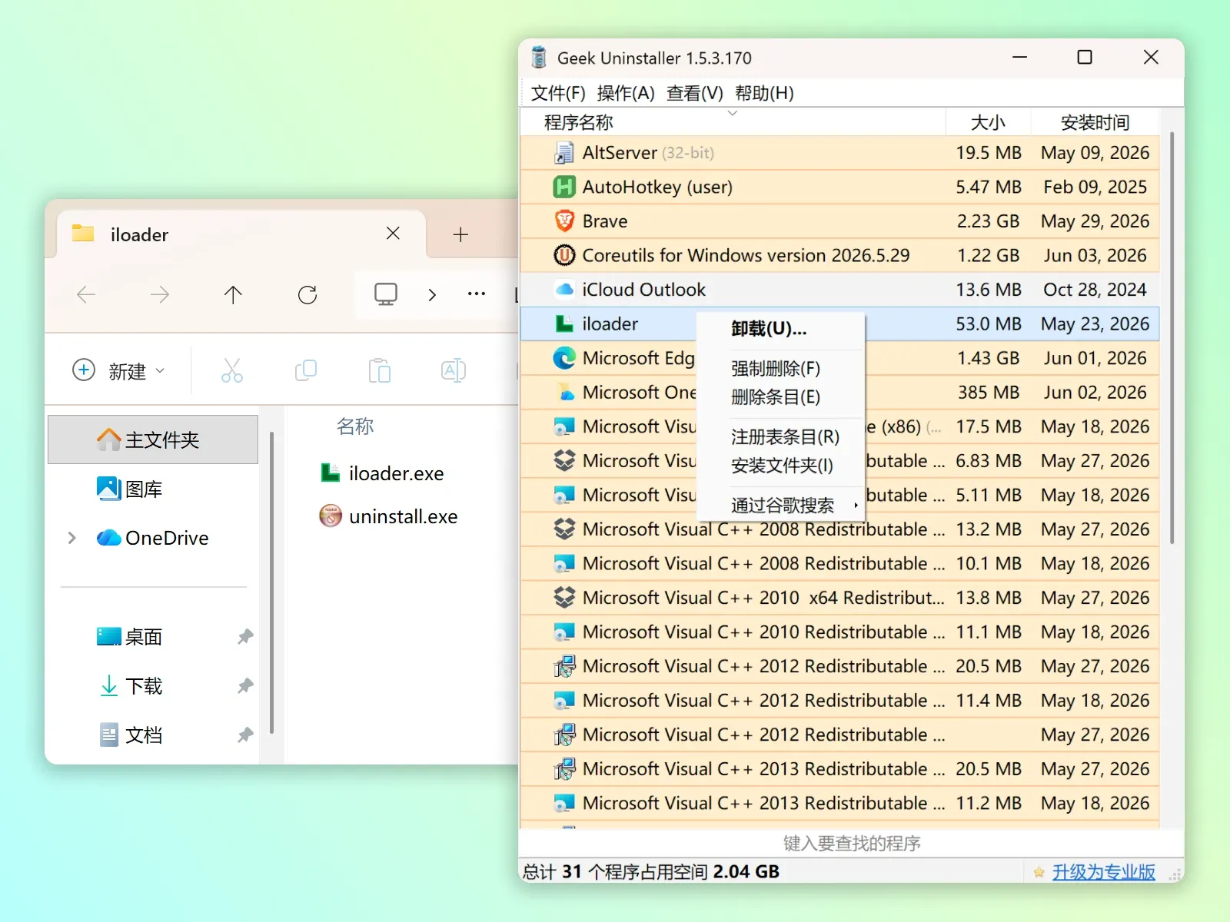Select the iloader tab in File Explorer

(x=241, y=234)
